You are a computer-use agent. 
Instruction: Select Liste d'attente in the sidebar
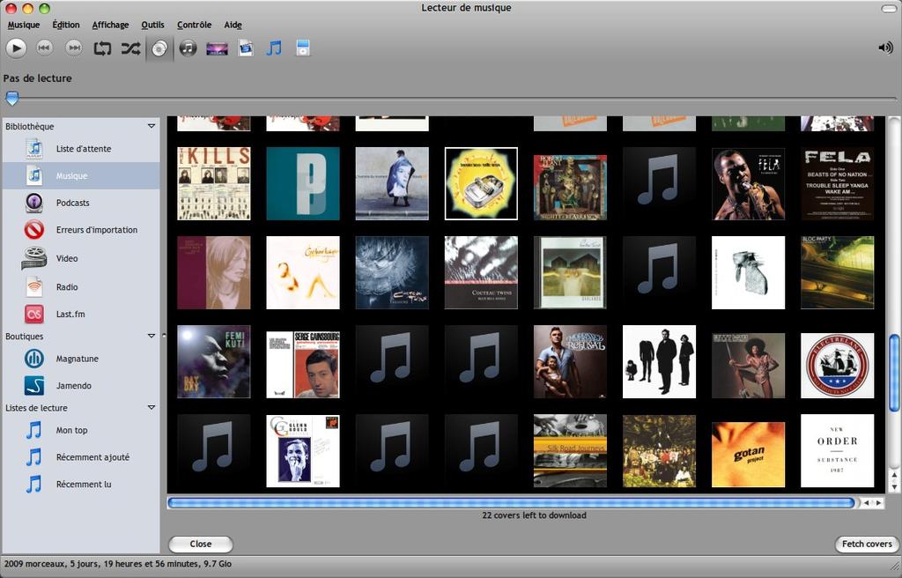point(81,149)
